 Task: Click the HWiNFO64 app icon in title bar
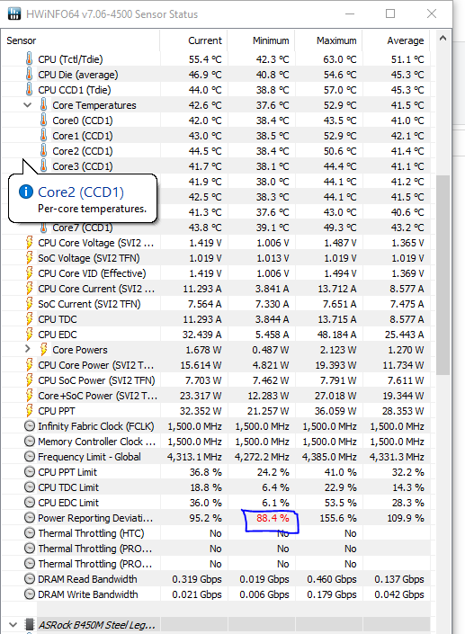(13, 13)
